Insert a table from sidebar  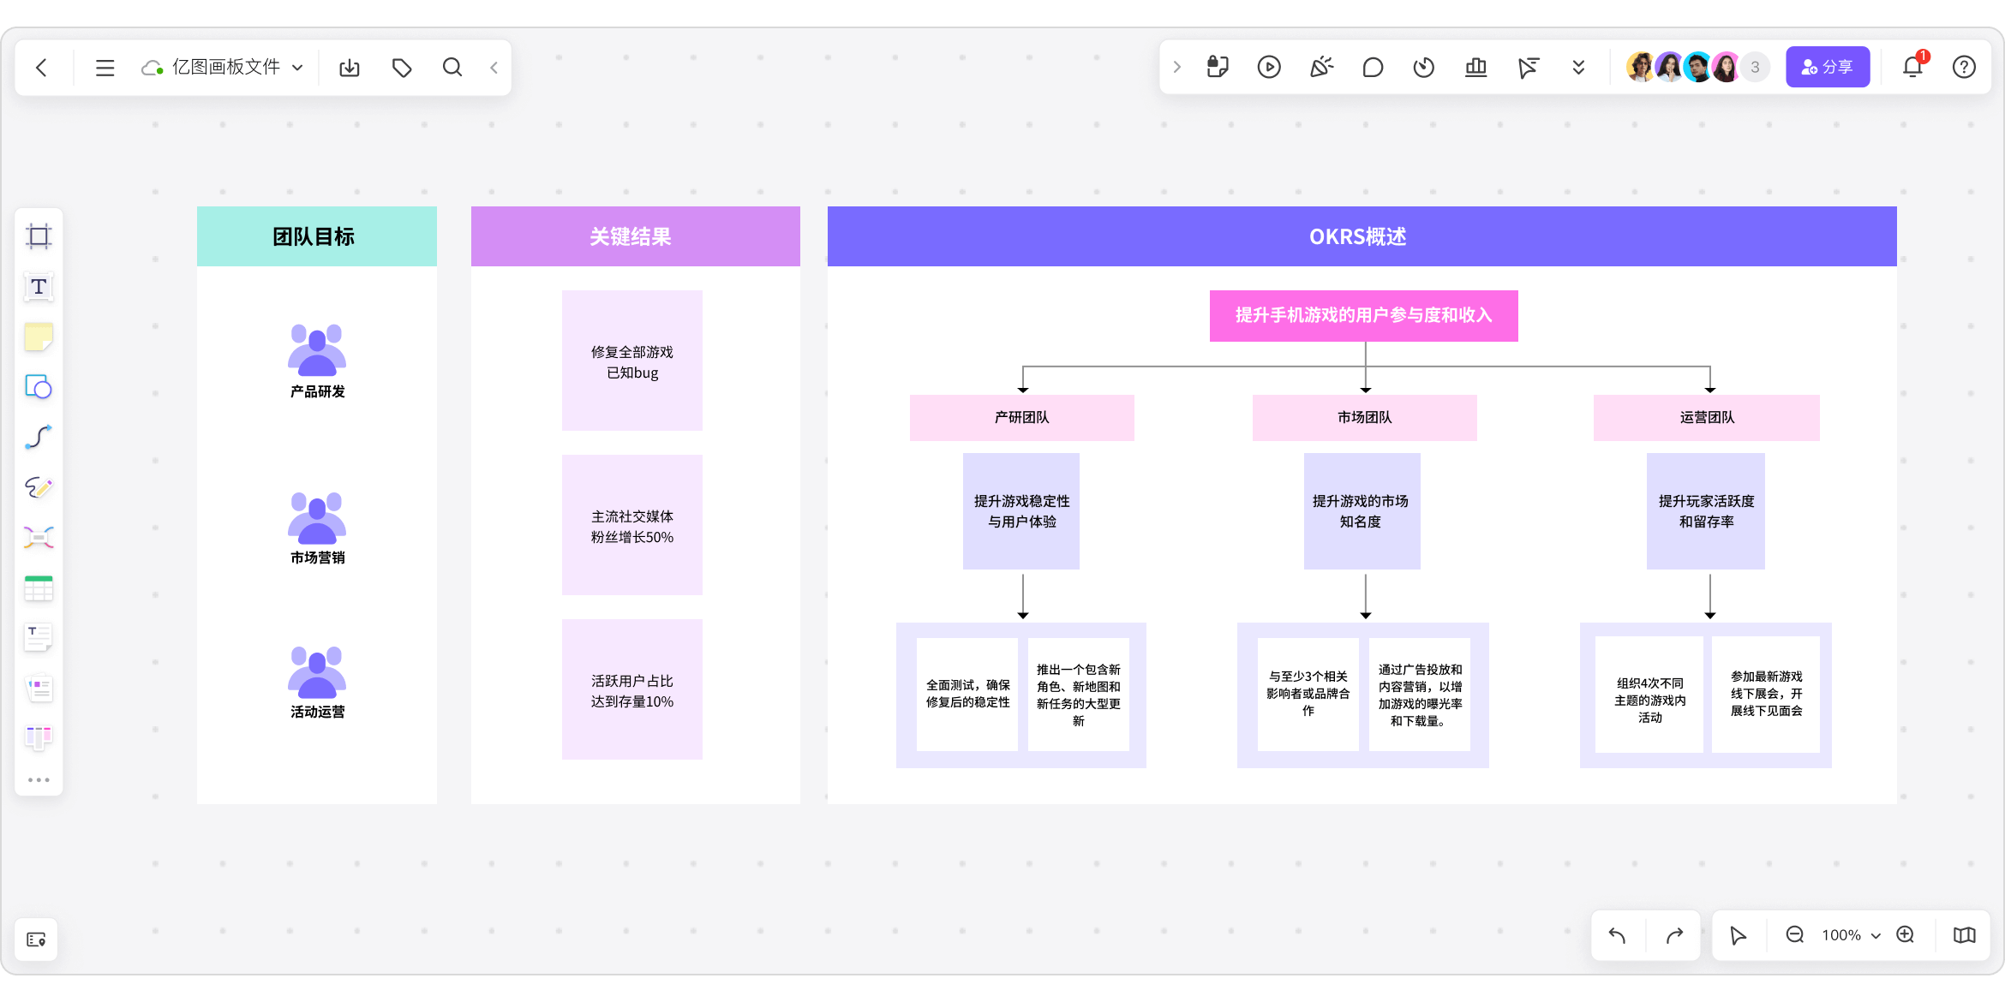point(39,588)
